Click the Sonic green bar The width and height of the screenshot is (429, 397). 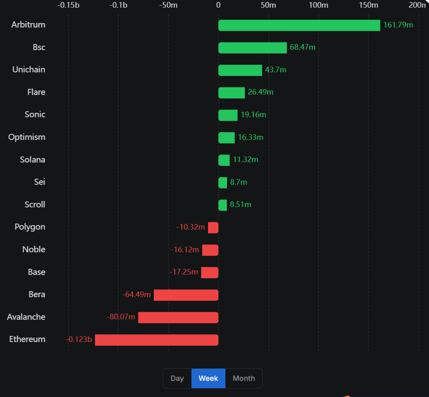[x=228, y=115]
